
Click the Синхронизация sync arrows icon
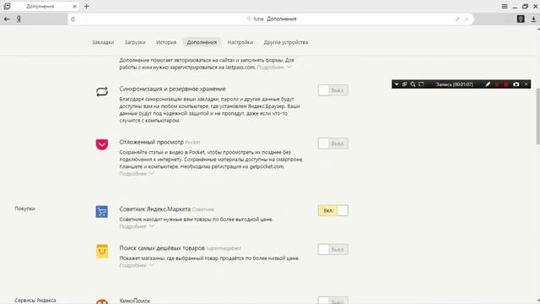click(102, 91)
